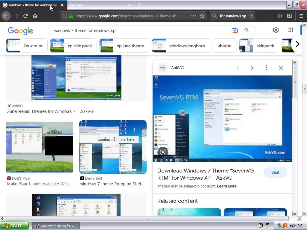Open the preview panel three-dot options menu
307x230 pixels.
(x=266, y=68)
